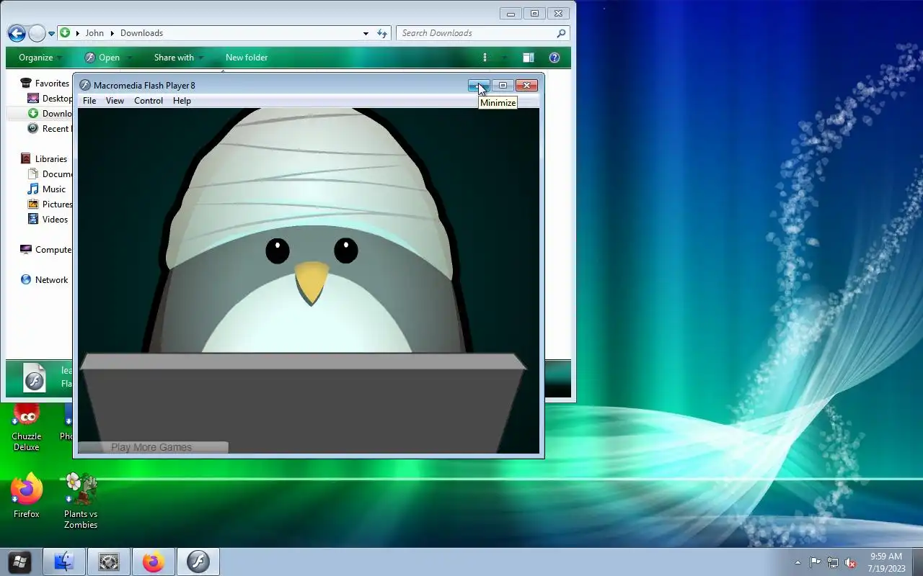923x576 pixels.
Task: Minimize the Flash Player window
Action: pyautogui.click(x=479, y=86)
